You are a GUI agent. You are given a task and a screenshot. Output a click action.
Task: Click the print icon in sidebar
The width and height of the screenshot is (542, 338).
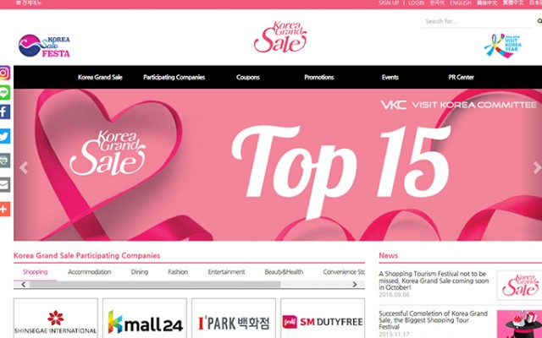coord(4,160)
